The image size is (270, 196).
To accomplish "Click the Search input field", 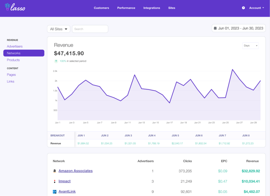I will (x=90, y=29).
